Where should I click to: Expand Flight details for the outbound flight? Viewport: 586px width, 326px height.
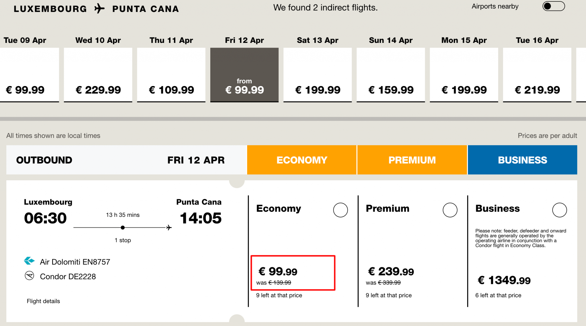43,301
